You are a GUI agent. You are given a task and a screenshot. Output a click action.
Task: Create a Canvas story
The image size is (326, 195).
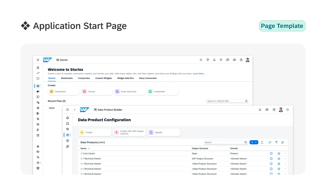[97, 92]
